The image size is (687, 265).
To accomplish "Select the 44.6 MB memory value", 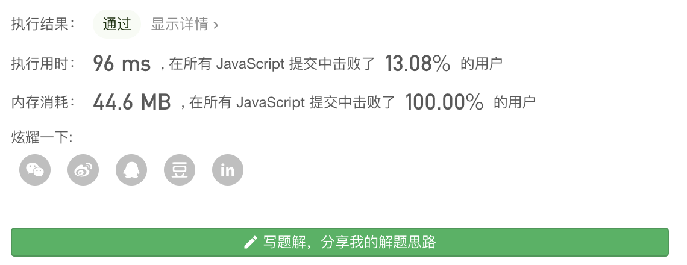I will pyautogui.click(x=132, y=102).
